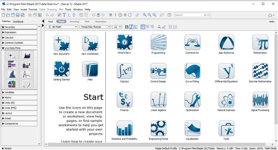Expand the Greek palette
Viewport: 278px width, 150px height.
pyautogui.click(x=19, y=118)
